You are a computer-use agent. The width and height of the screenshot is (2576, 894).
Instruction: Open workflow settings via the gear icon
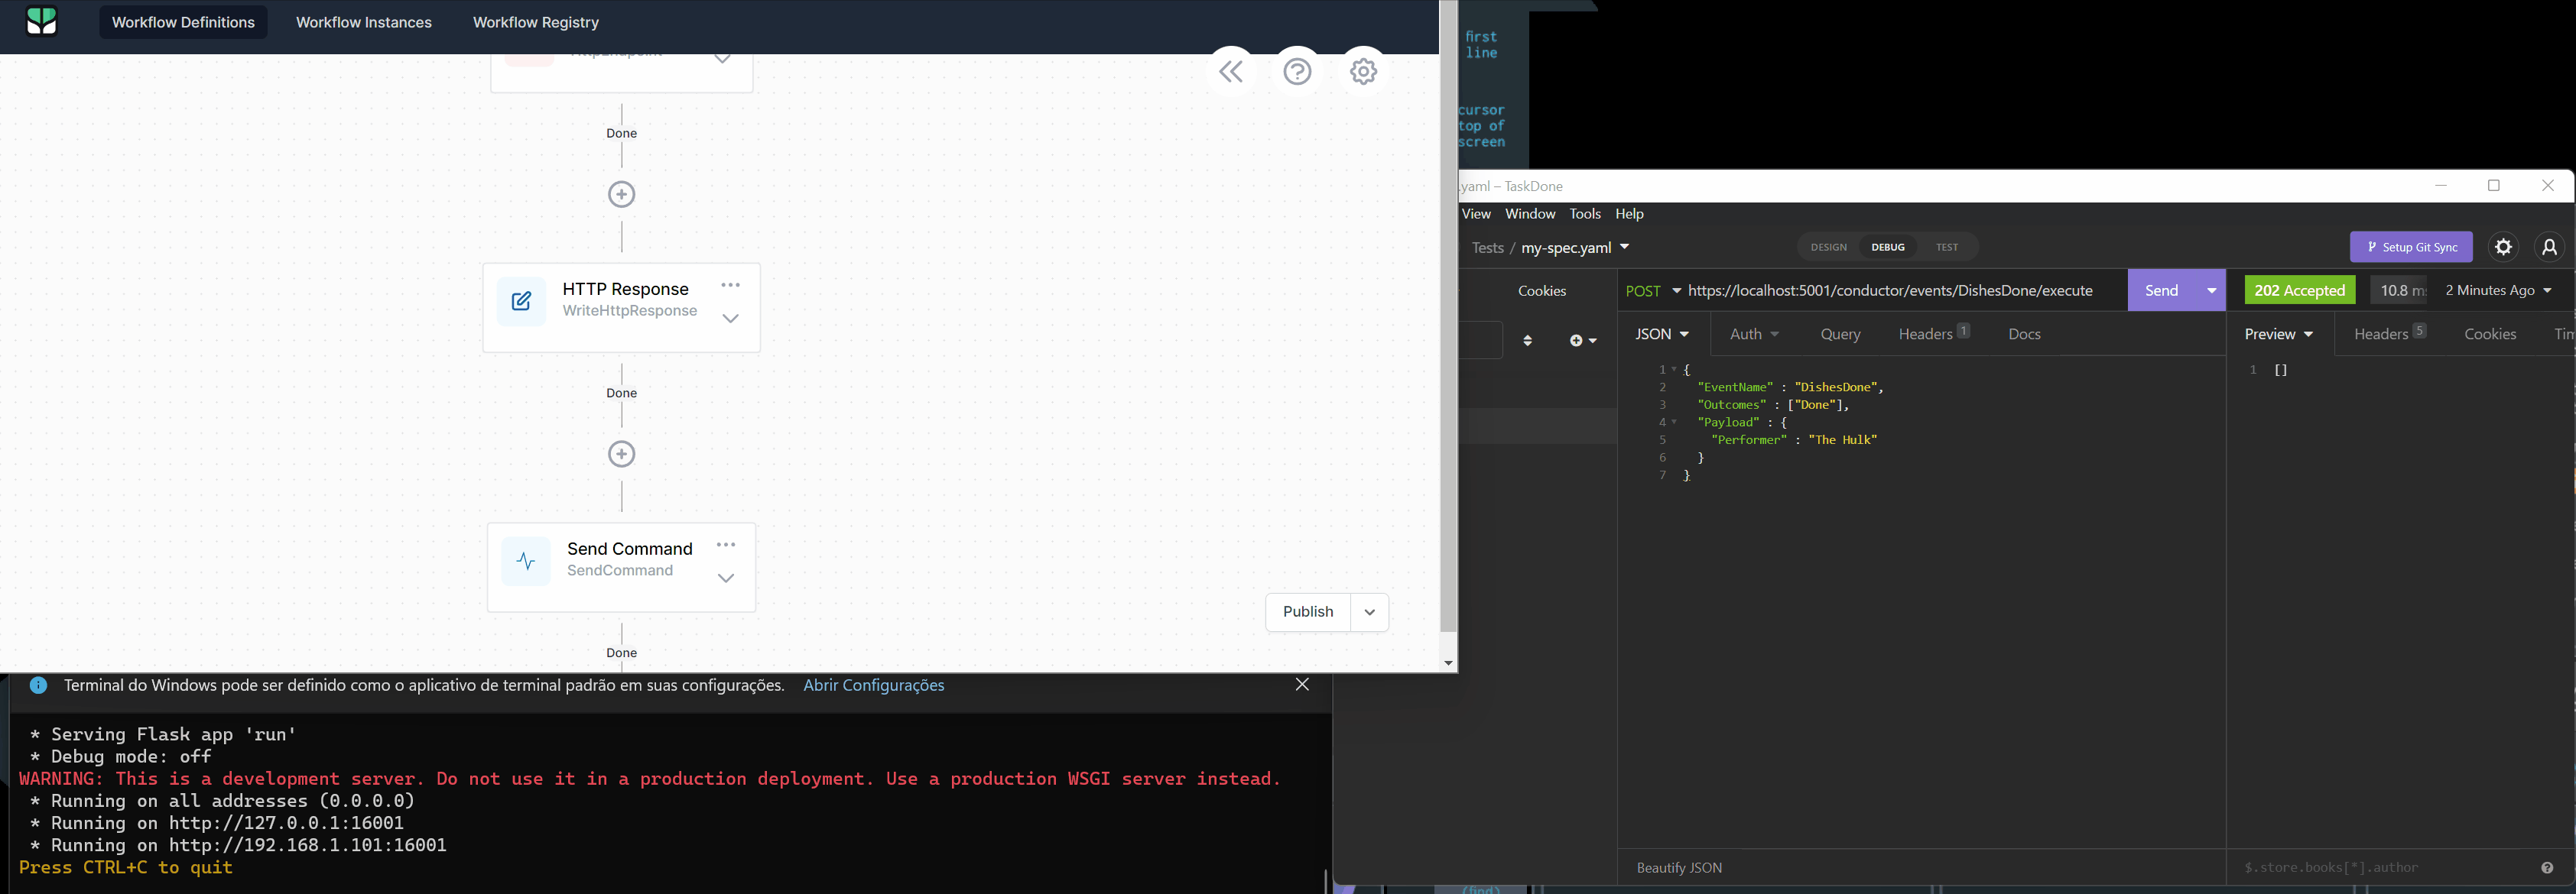pyautogui.click(x=1363, y=71)
